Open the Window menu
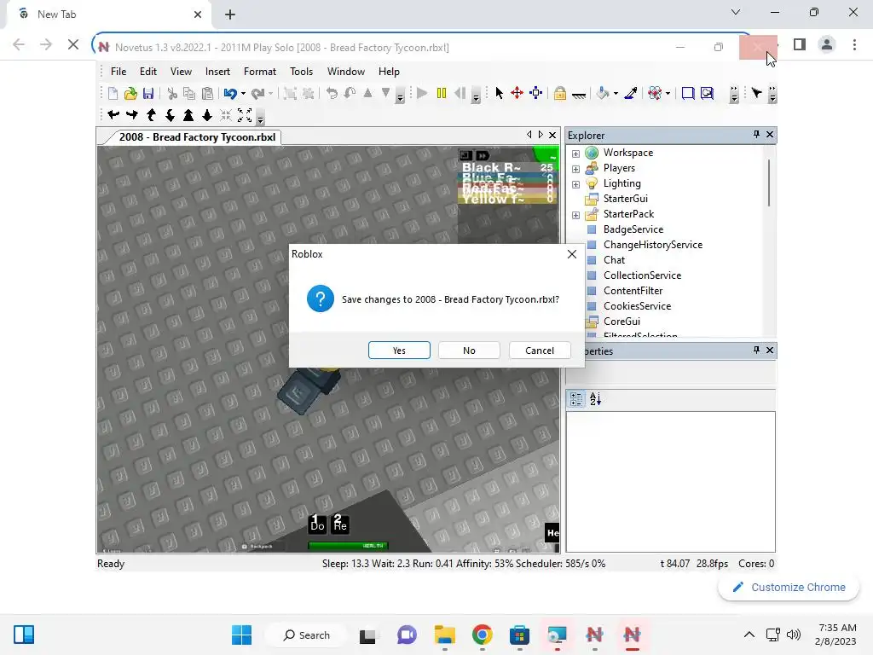873x655 pixels. click(346, 72)
